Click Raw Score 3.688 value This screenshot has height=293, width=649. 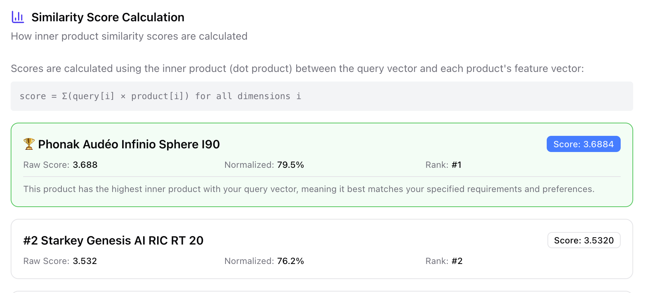[85, 165]
